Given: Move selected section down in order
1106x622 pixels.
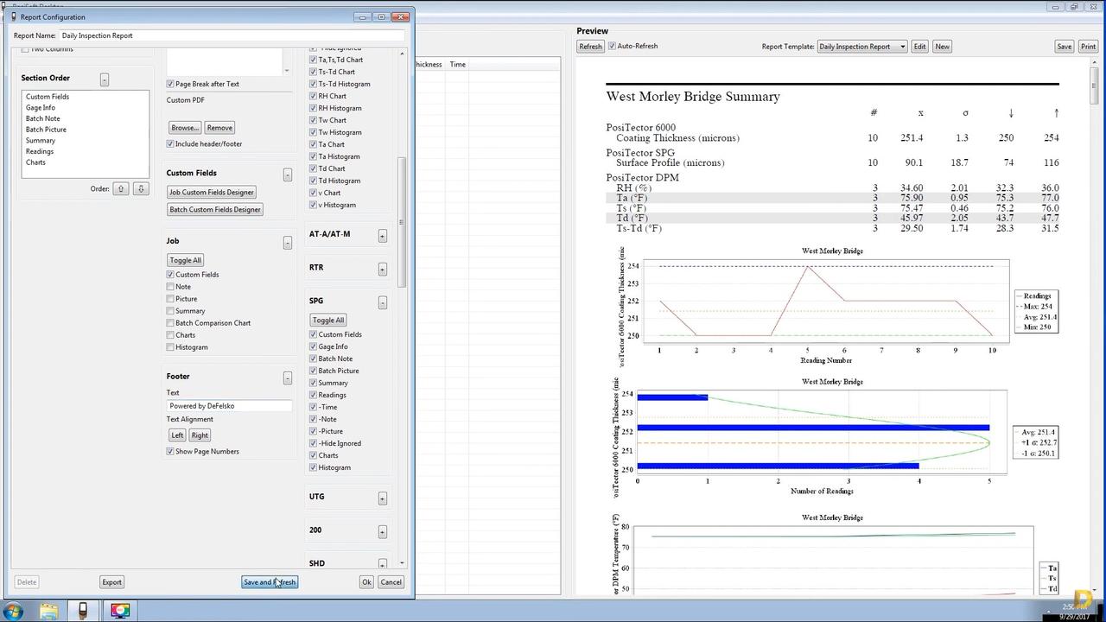Looking at the screenshot, I should coord(141,188).
